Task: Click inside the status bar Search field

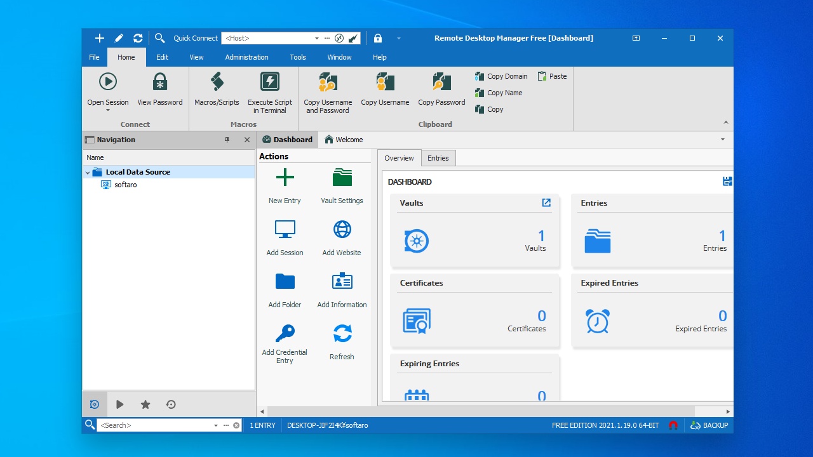Action: [154, 425]
